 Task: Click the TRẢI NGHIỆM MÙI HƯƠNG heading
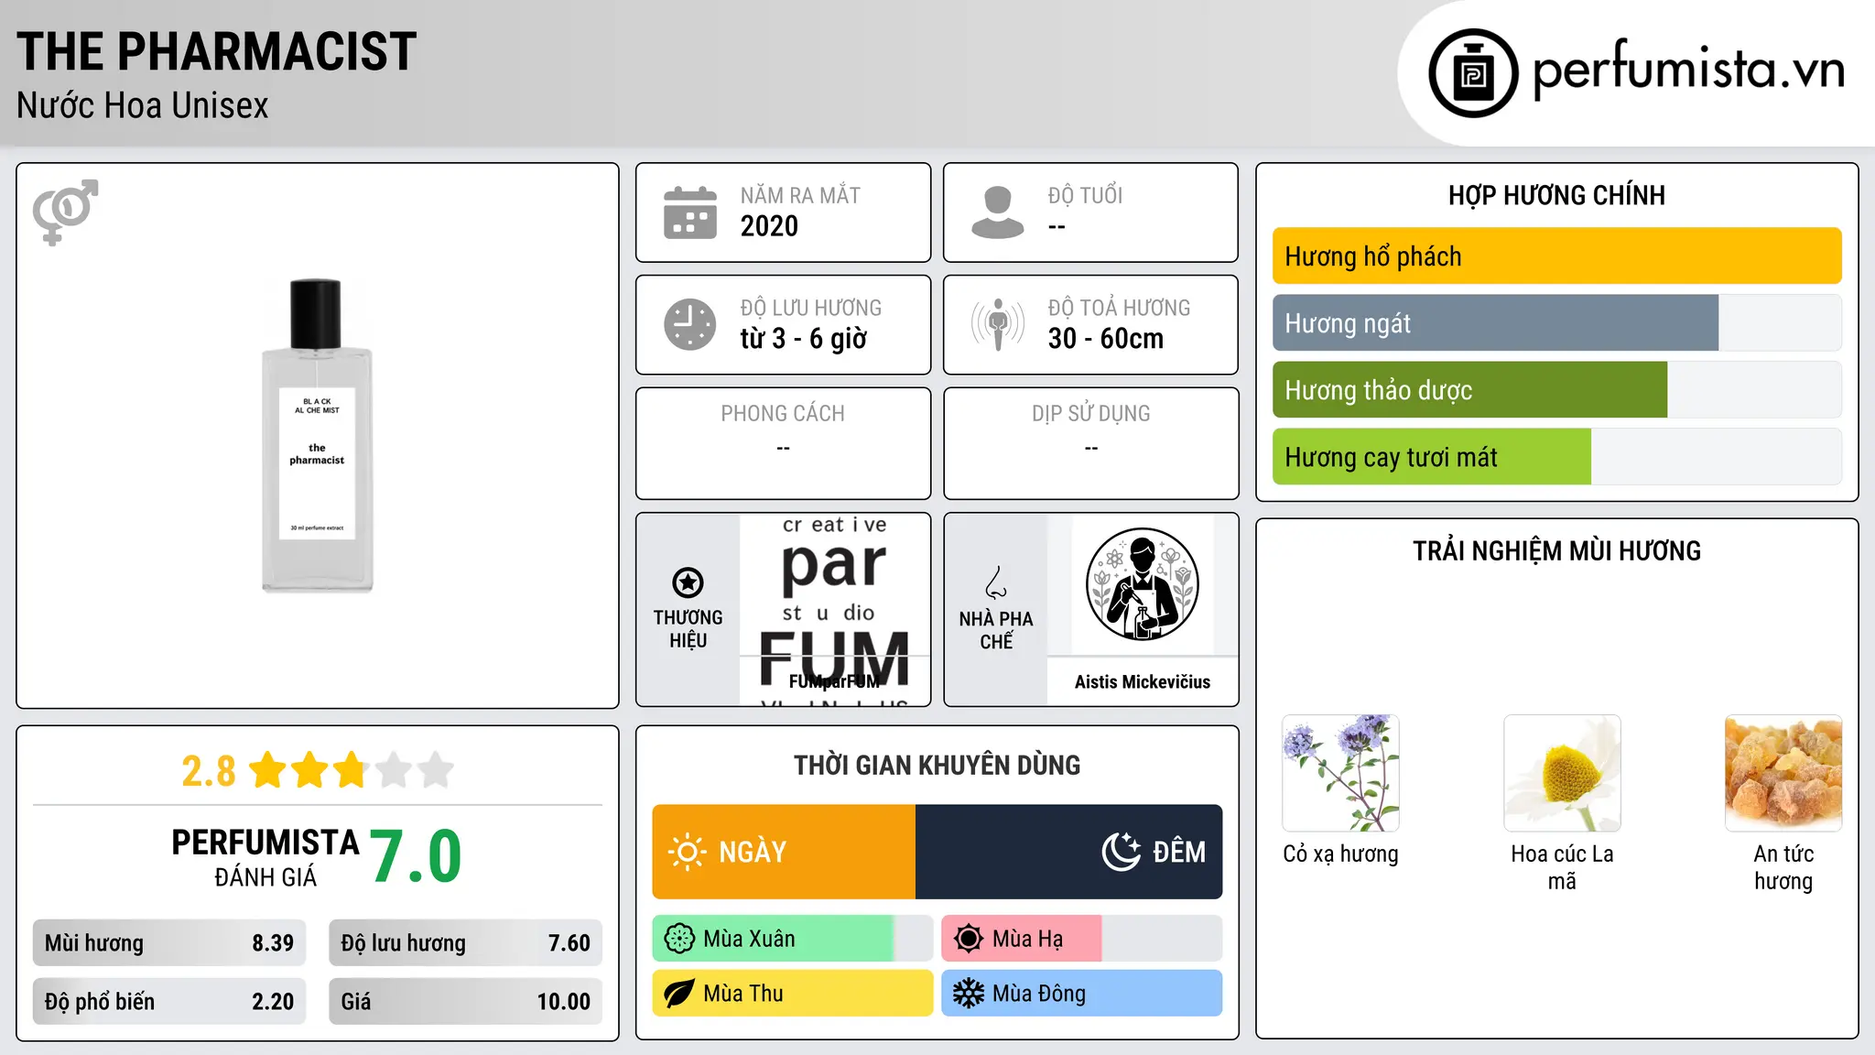pyautogui.click(x=1556, y=551)
